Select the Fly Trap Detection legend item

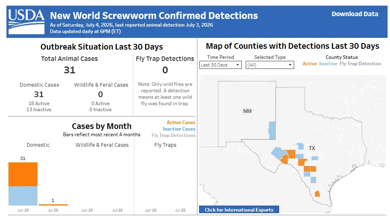(360, 64)
